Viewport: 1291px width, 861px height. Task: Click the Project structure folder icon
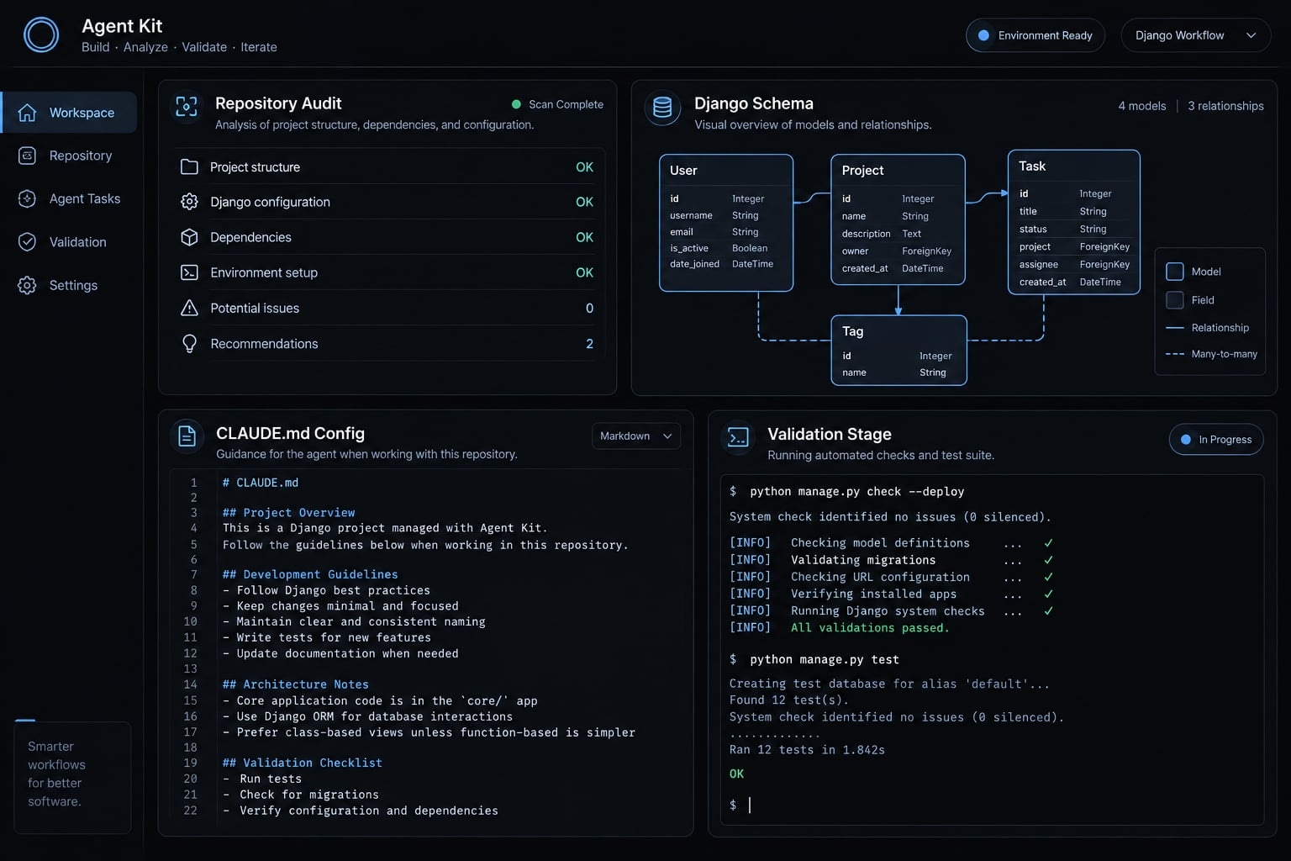[x=189, y=166]
